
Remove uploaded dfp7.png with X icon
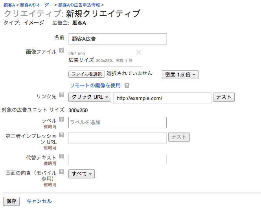[x=138, y=53]
